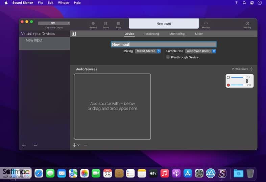
Task: Open Maps from the dock
Action: pos(73,173)
